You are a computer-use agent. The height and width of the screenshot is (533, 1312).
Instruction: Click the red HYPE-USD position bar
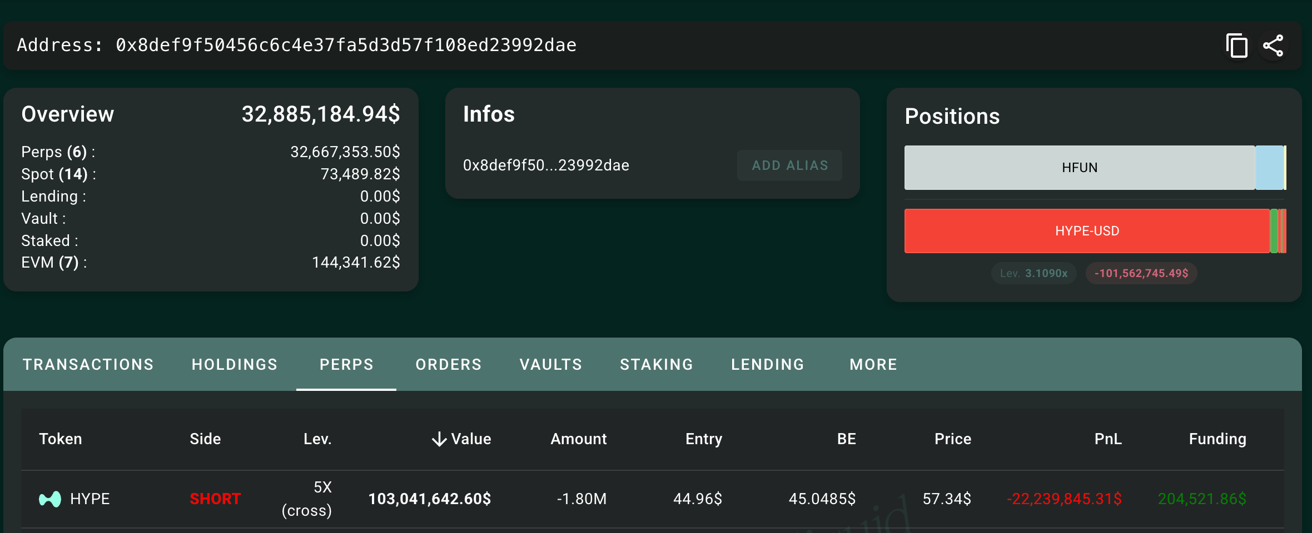point(1087,231)
